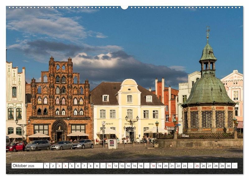The width and height of the screenshot is (249, 180).
Task: Choose the day 14 cell
Action: point(128,166)
